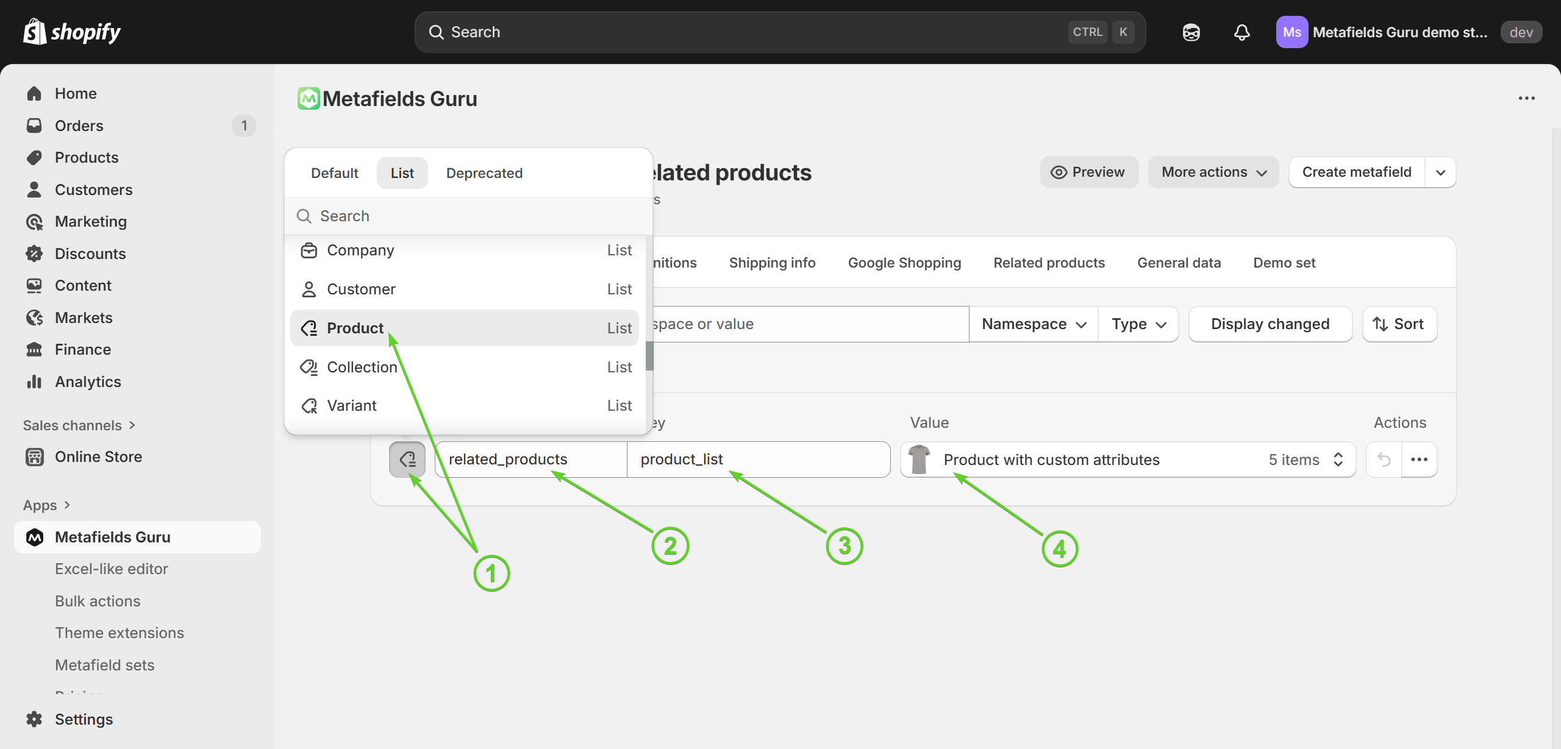1561x749 pixels.
Task: Open Settings gear in the sidebar
Action: [x=35, y=719]
